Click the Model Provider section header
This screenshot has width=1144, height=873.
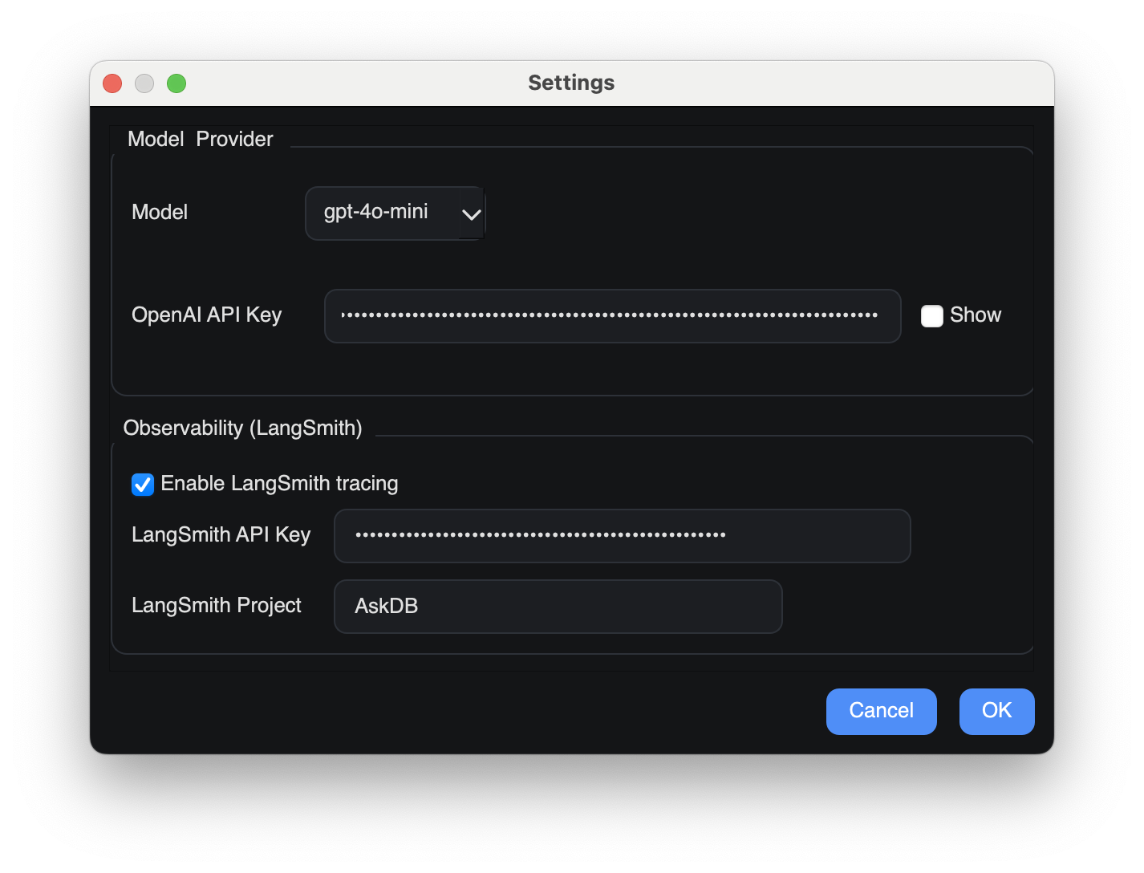200,139
